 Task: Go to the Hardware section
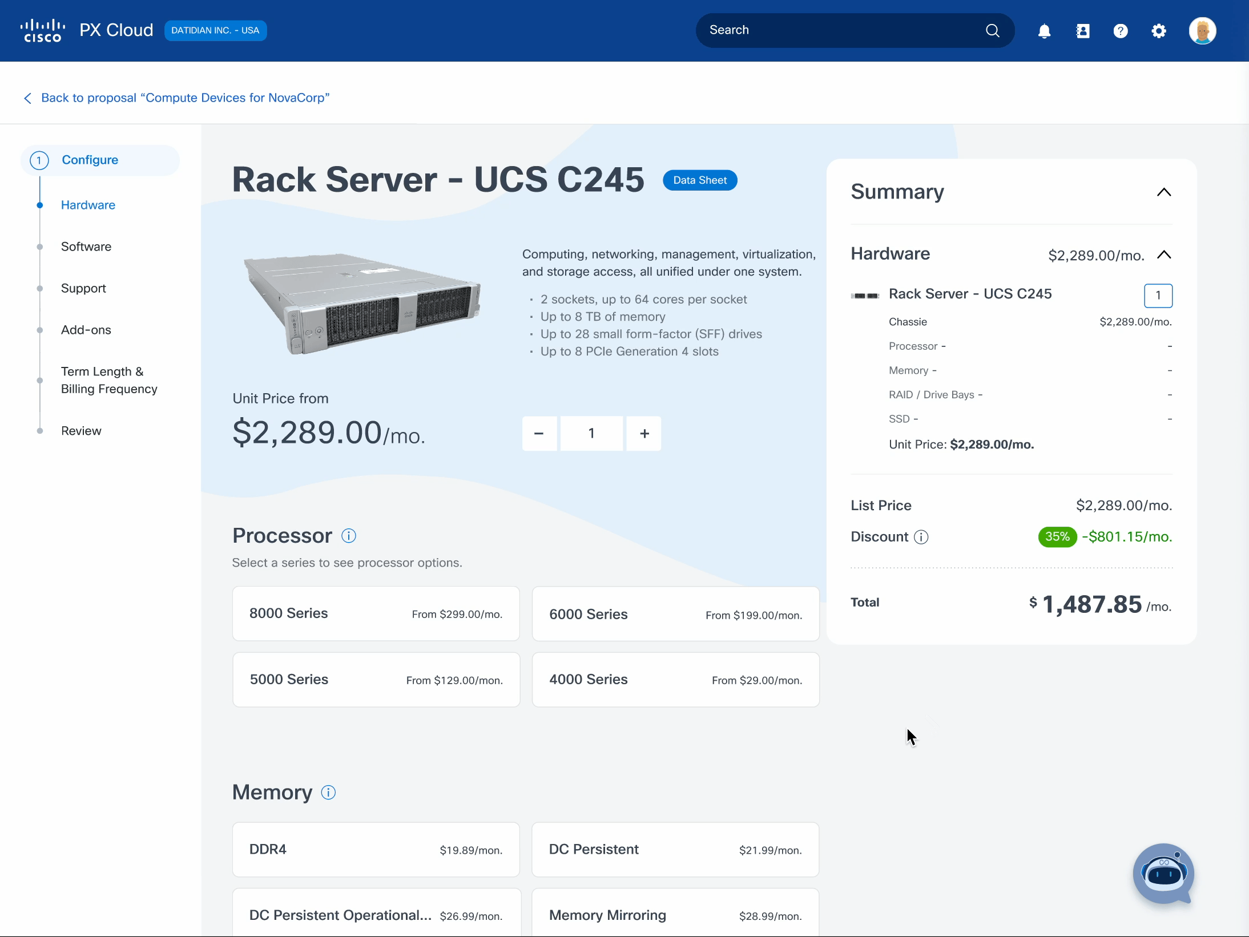pos(88,205)
